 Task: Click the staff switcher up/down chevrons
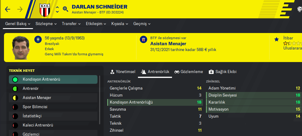coord(57,9)
